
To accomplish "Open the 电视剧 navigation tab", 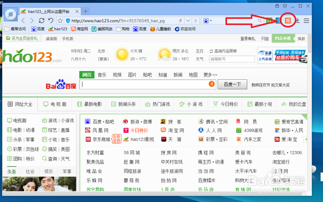I will tap(55, 104).
